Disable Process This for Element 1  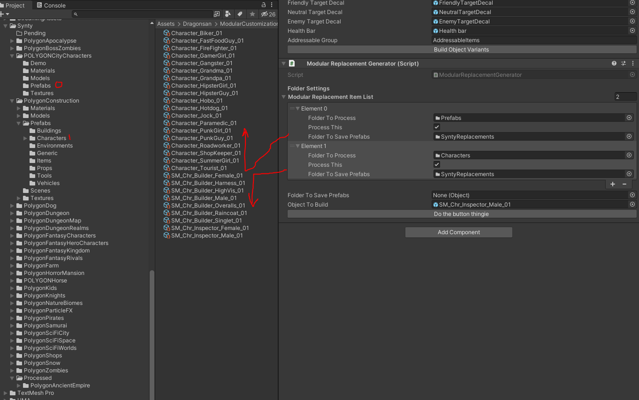pyautogui.click(x=436, y=164)
